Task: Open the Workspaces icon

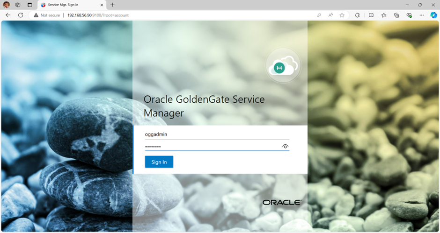Action: tap(18, 5)
